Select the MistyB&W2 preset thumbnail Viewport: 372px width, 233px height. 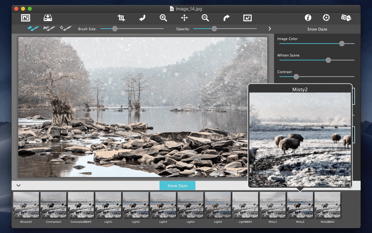327,205
